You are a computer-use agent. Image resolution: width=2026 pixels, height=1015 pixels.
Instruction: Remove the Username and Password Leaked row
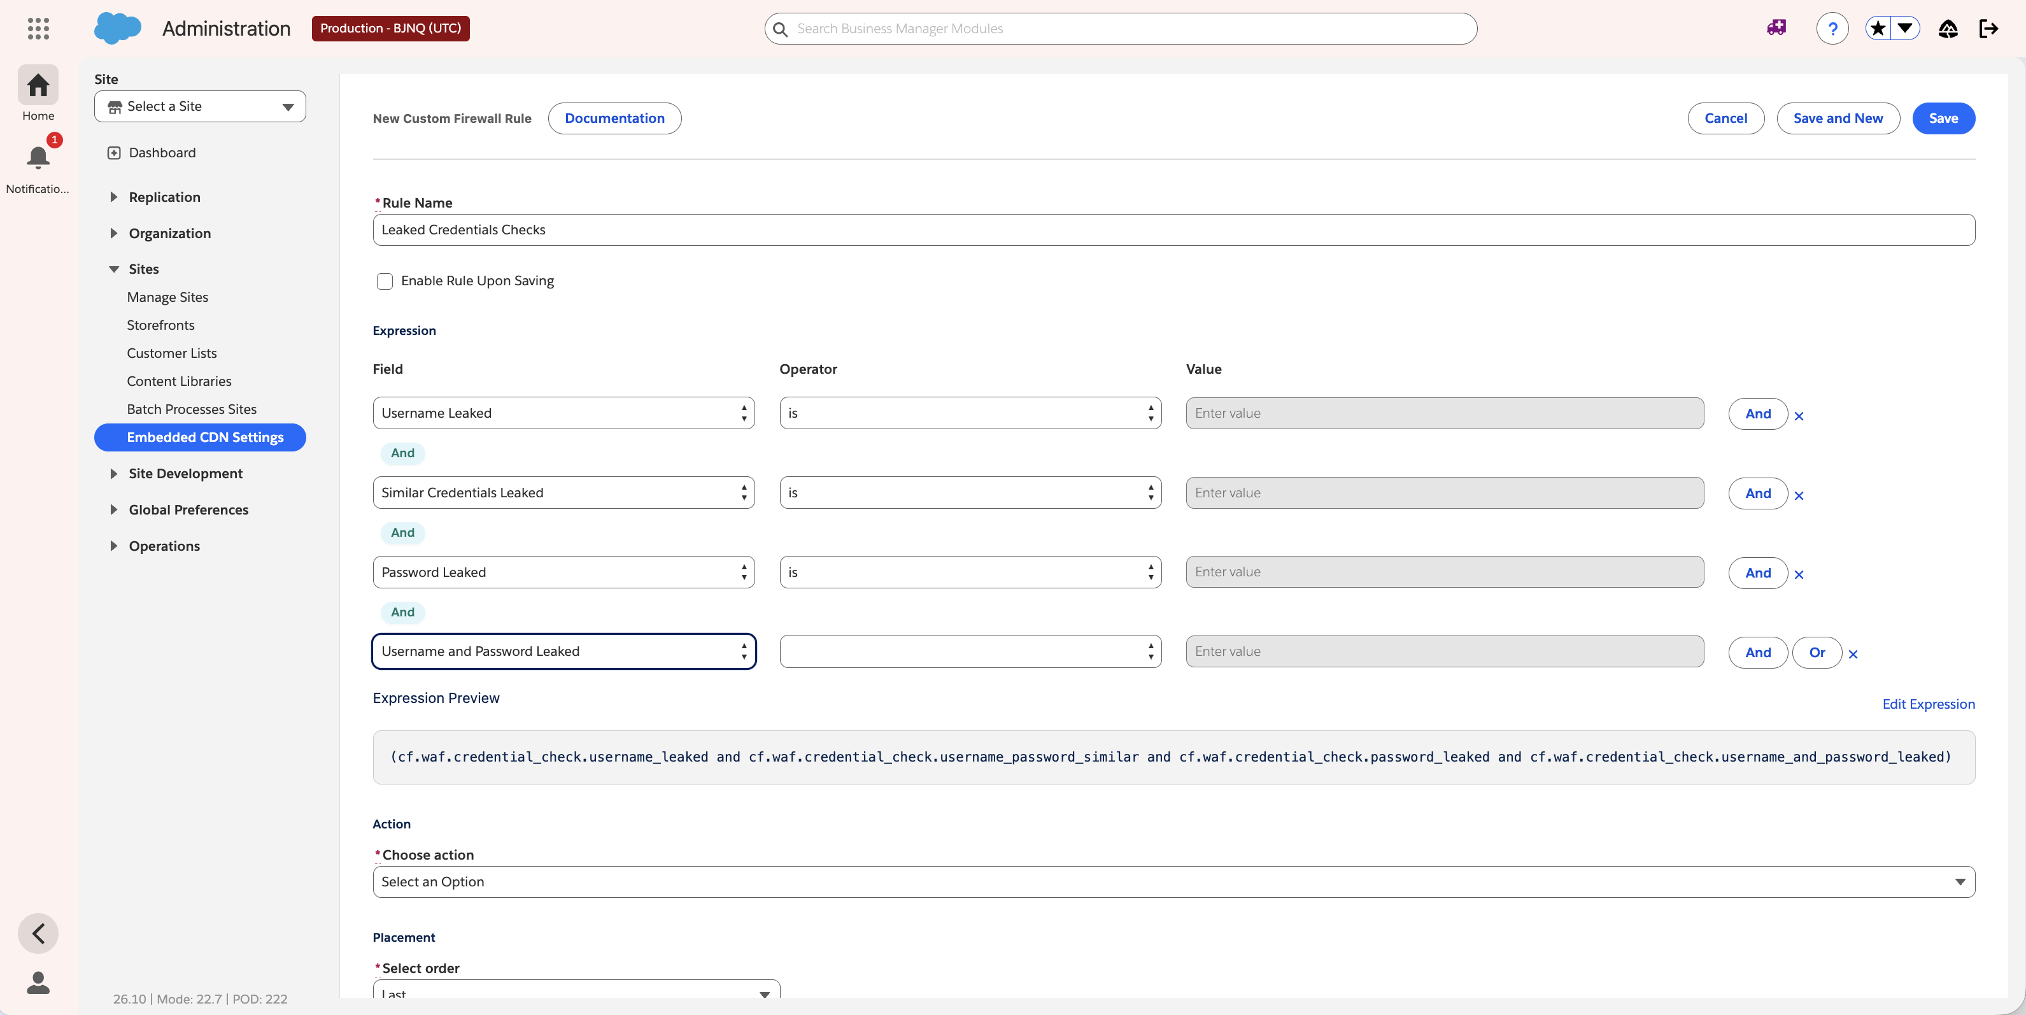[1853, 654]
